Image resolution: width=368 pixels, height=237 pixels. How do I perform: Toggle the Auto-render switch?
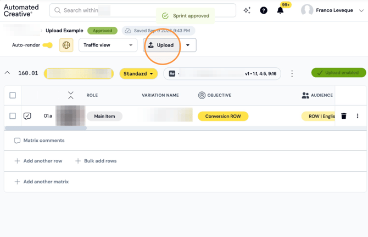tap(48, 45)
